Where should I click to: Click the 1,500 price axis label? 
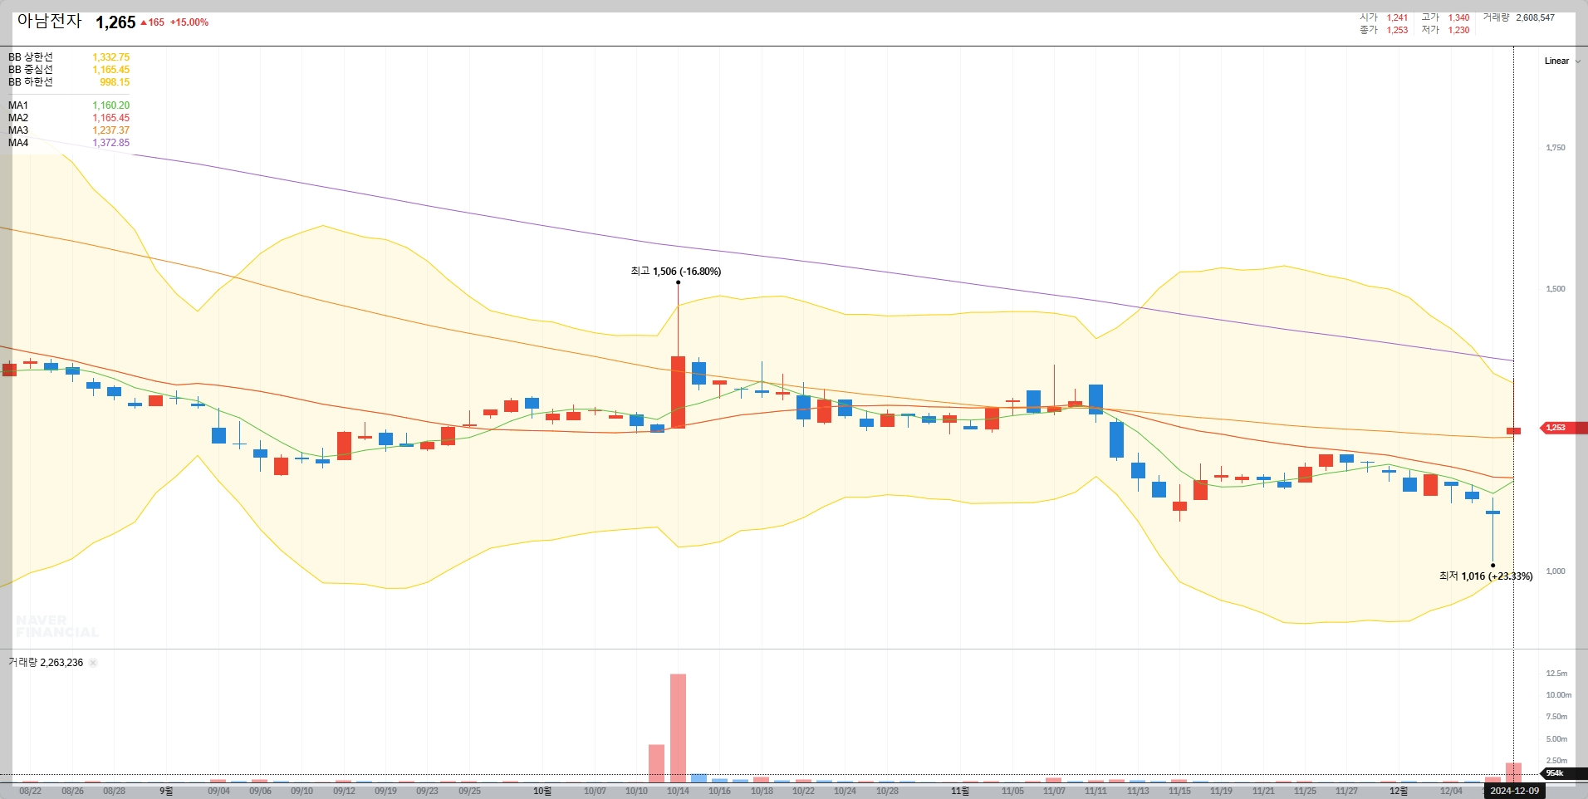[x=1555, y=289]
